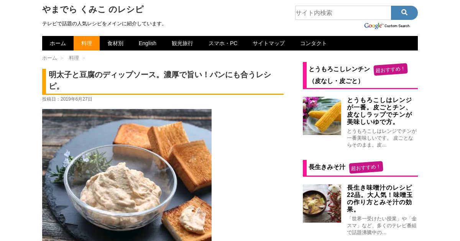Screen dimensions: 460x241
Task: Select the 料理 navigation tab
Action: [x=87, y=43]
